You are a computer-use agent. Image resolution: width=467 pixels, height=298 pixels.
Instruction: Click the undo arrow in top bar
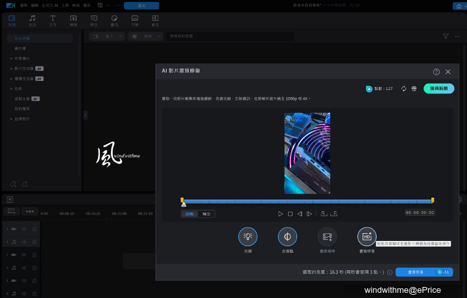[x=108, y=5]
